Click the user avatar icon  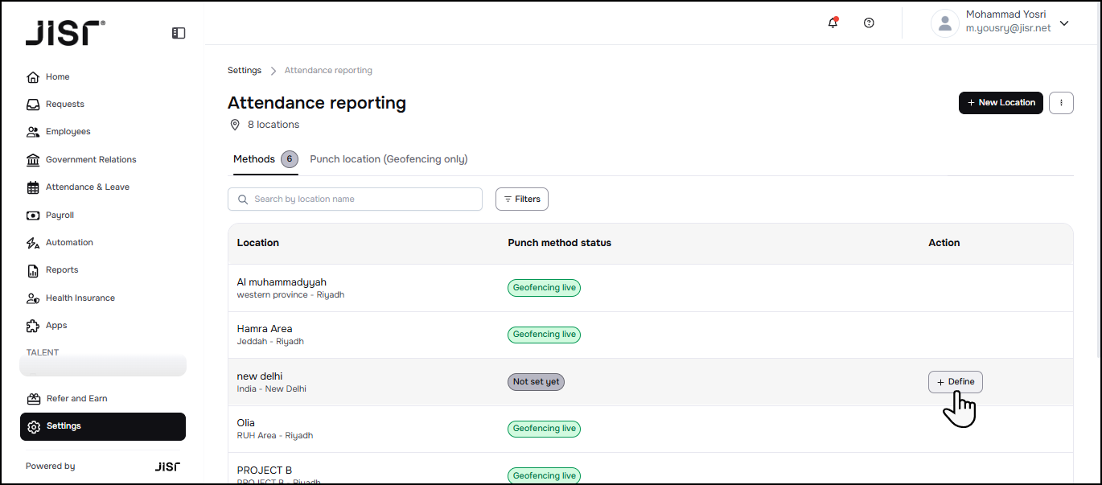[x=944, y=23]
